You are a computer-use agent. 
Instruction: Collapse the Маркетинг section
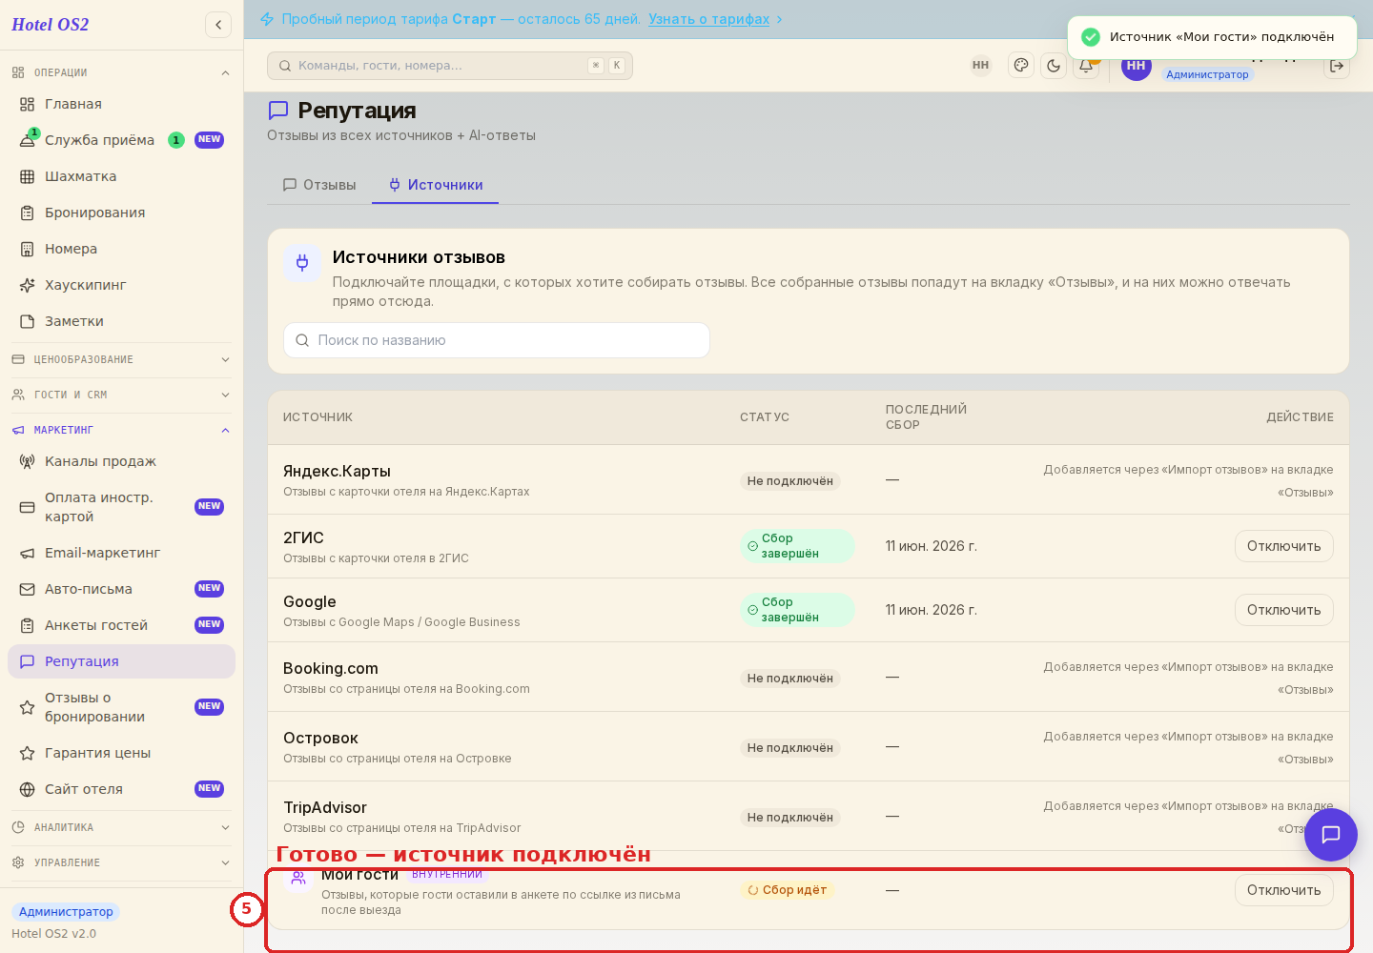(121, 430)
